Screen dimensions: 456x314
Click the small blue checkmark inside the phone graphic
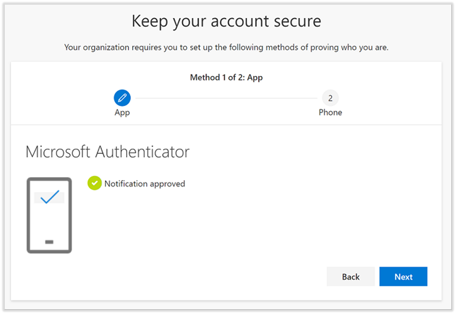49,197
